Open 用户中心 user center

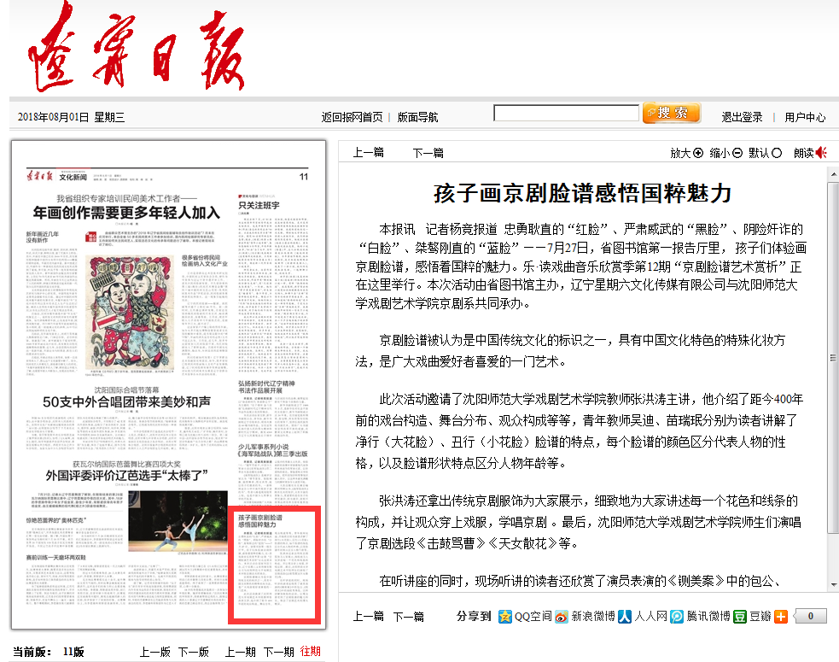[805, 117]
